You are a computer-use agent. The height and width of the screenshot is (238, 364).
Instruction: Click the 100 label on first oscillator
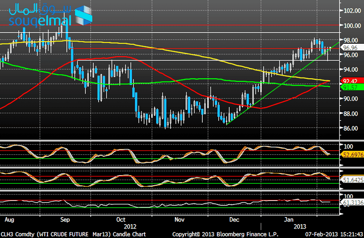348,147
